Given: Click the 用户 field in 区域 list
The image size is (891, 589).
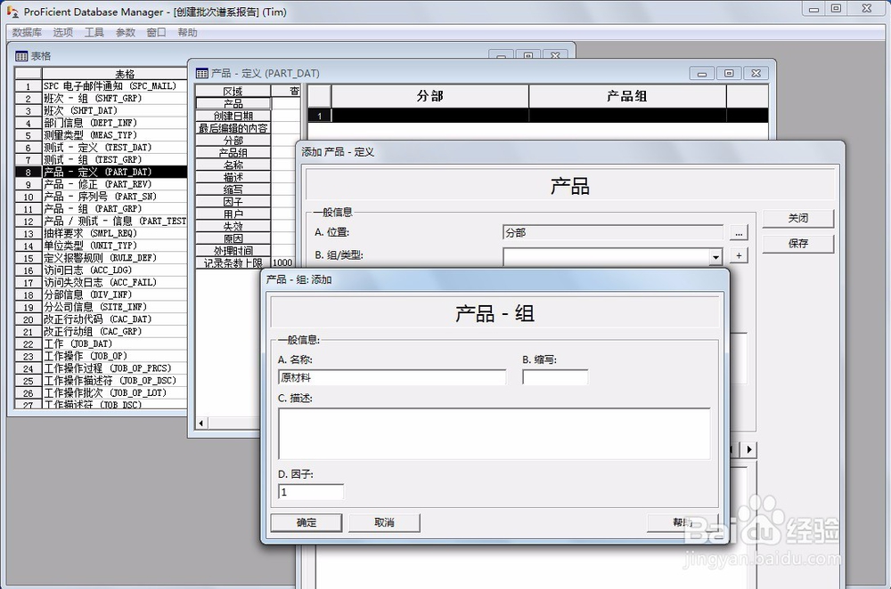Looking at the screenshot, I should (x=233, y=214).
